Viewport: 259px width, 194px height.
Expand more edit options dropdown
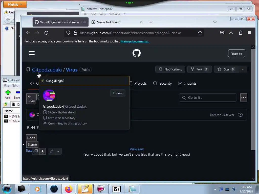coord(58,151)
